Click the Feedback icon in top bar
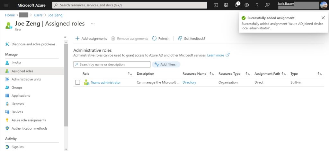 tap(267, 5)
